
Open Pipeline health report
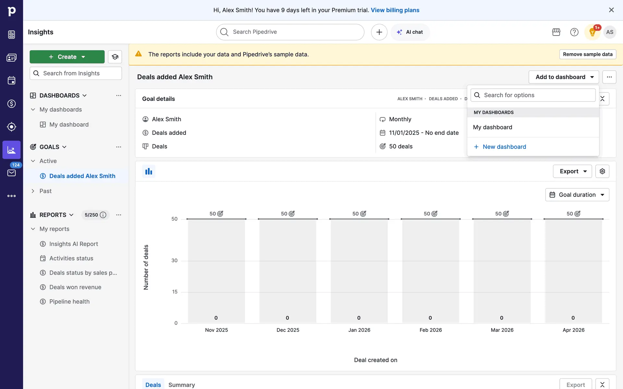point(69,301)
